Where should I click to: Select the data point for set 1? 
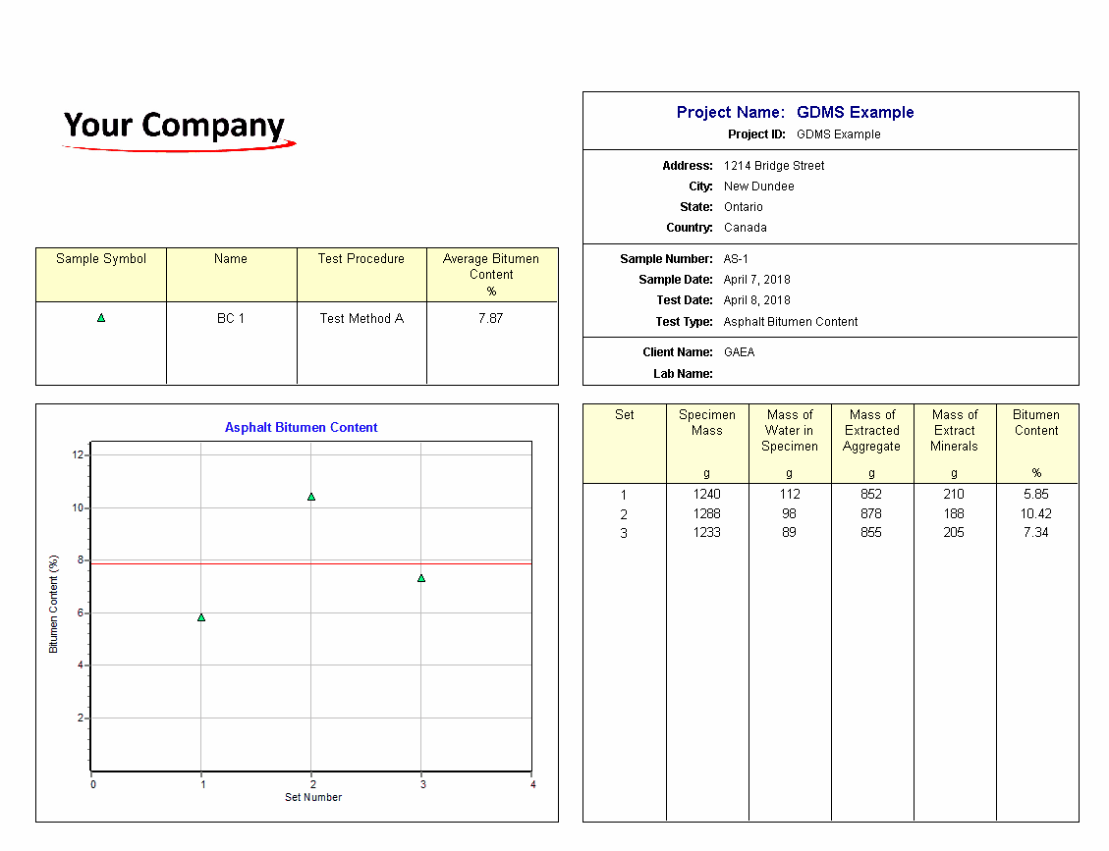click(201, 617)
